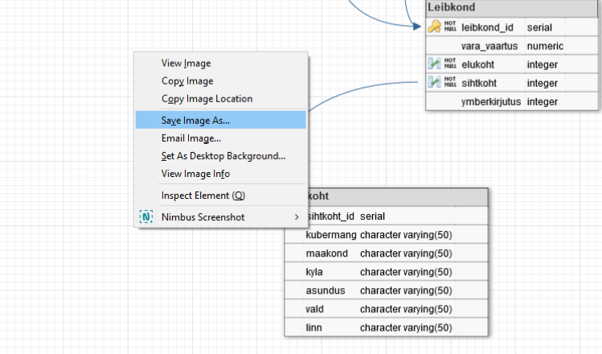
Task: Click the vara_vaartus column name
Action: coord(489,46)
